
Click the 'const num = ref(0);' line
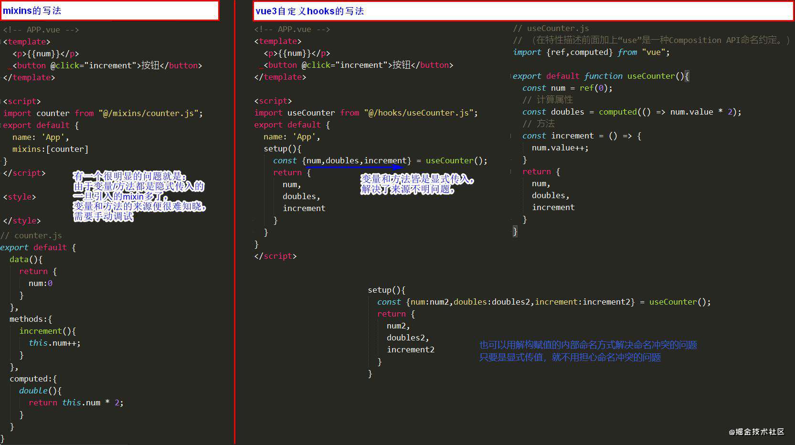click(x=568, y=88)
